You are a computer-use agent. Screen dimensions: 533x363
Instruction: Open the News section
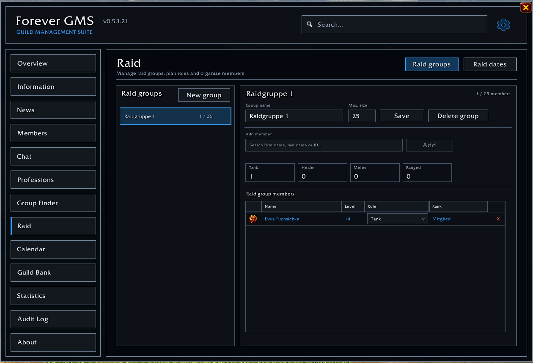pos(53,110)
